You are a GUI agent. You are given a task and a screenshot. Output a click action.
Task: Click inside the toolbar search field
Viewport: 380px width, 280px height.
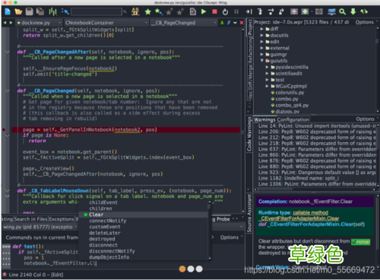[97, 11]
